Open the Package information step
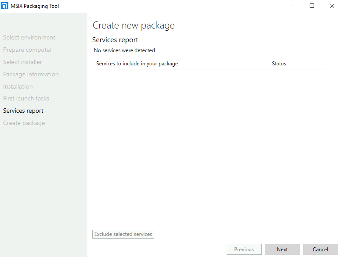The width and height of the screenshot is (340, 257). (31, 74)
